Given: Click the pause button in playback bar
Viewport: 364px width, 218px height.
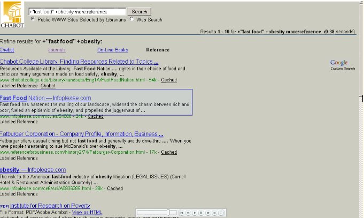Looking at the screenshot, I should 202,213.
